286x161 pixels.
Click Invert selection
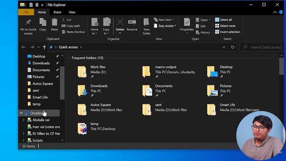click(x=227, y=32)
